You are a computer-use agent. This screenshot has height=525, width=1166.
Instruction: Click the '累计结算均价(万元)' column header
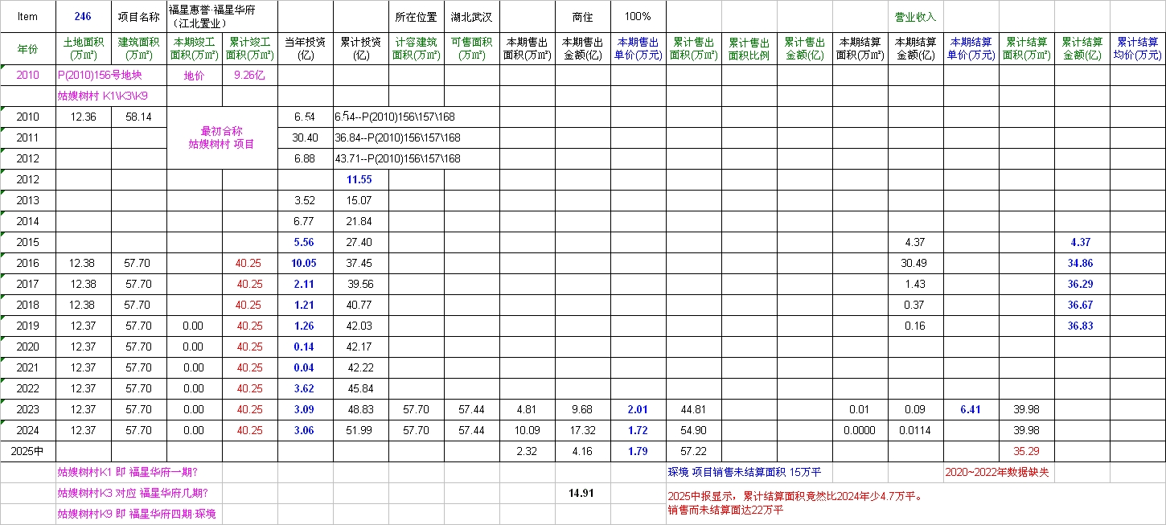coord(1138,49)
